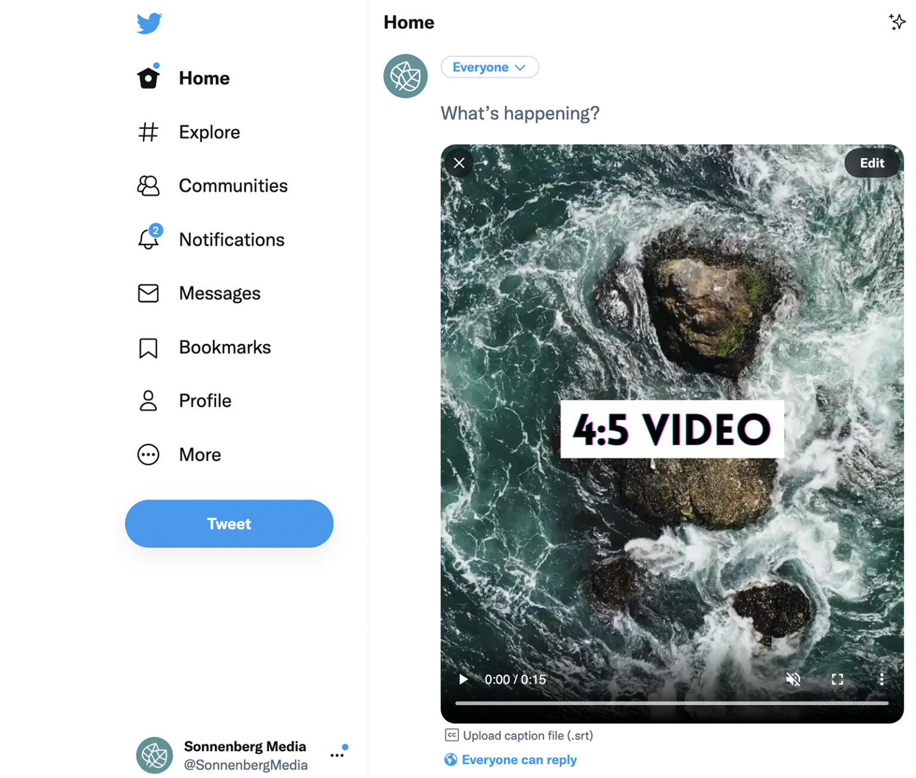
Task: Click the Upload caption file link
Action: pos(527,735)
